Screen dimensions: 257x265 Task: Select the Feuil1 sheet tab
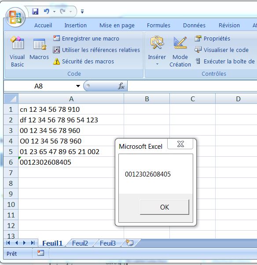click(x=52, y=243)
